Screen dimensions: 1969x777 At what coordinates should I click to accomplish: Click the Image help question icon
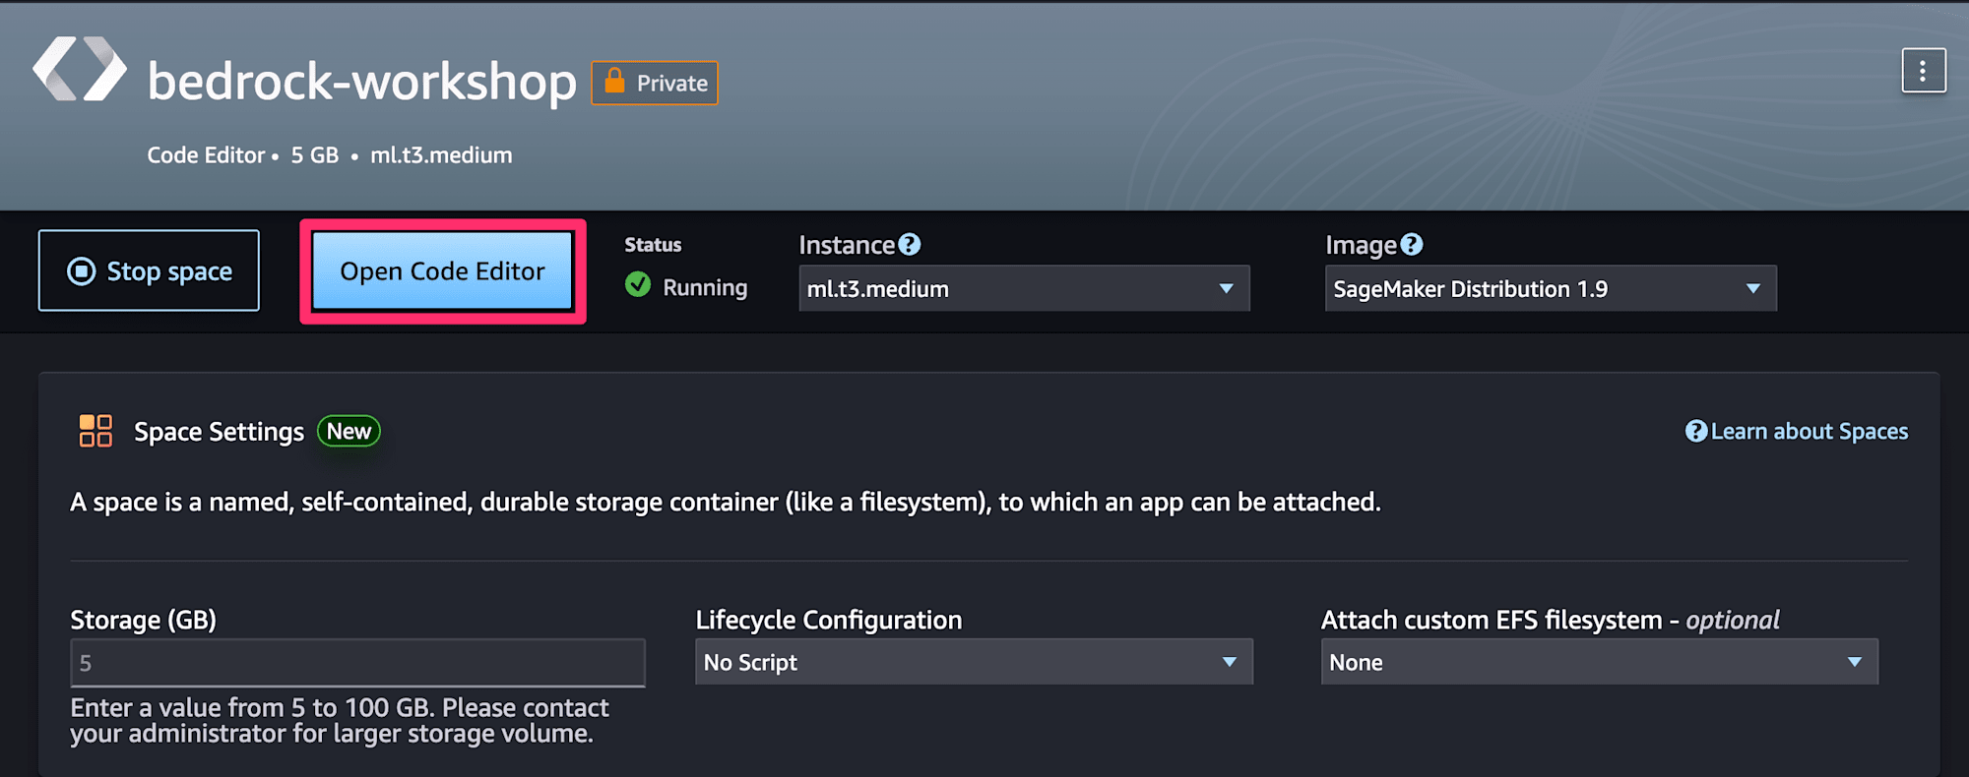click(1412, 244)
